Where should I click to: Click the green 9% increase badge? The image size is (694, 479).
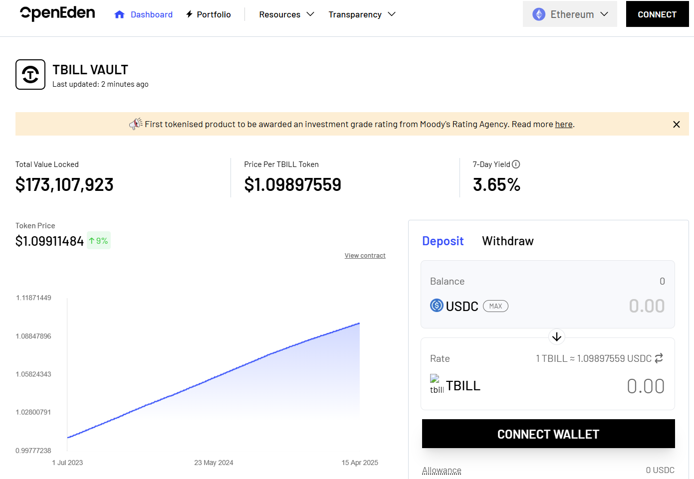[x=99, y=241]
